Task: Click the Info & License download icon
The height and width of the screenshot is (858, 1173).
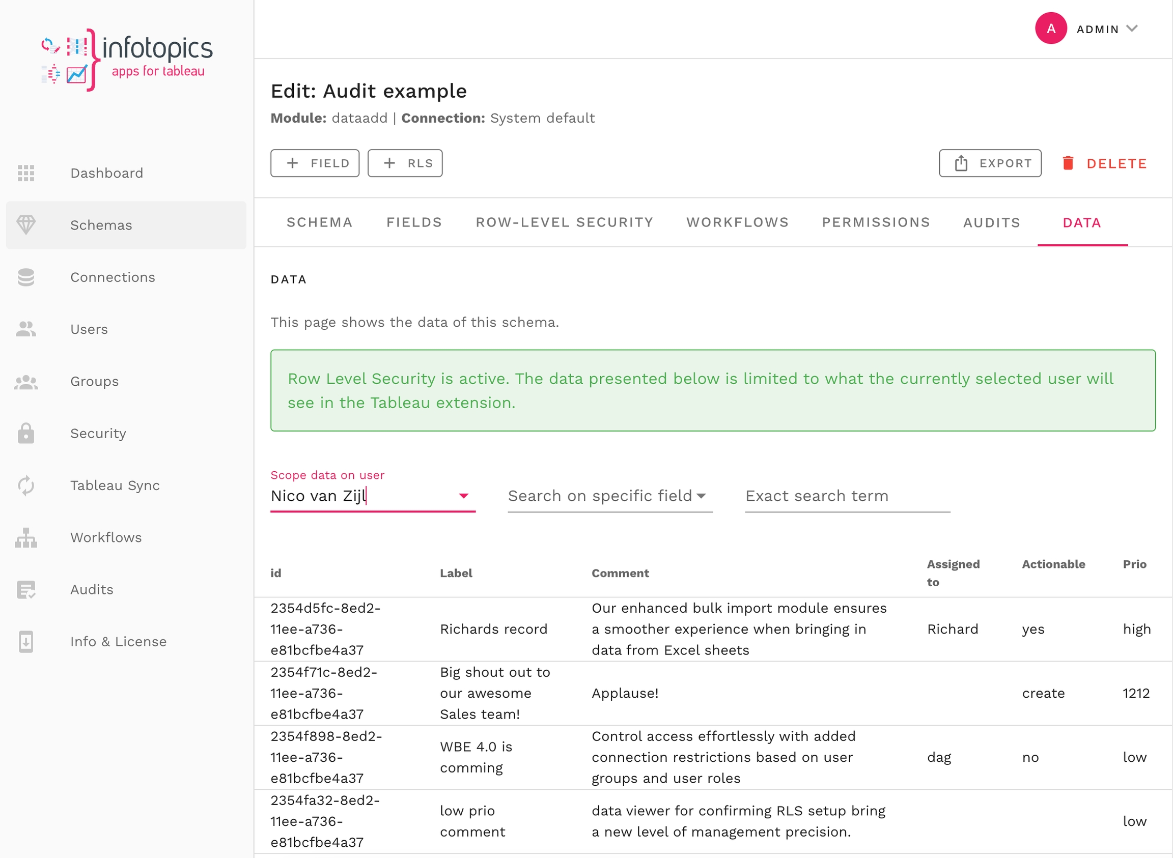Action: (26, 641)
